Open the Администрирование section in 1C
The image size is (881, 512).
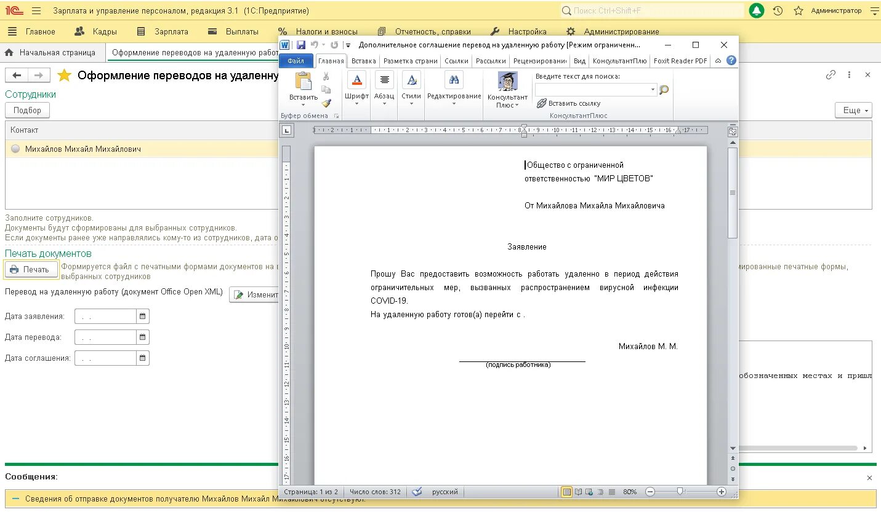click(613, 31)
